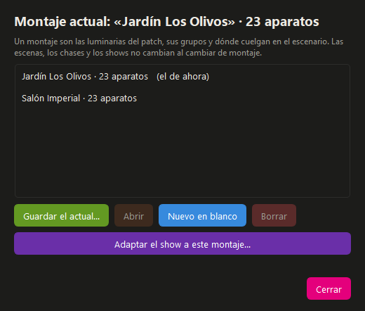Close the dialog with Cerrar
This screenshot has height=311, width=365.
(328, 288)
